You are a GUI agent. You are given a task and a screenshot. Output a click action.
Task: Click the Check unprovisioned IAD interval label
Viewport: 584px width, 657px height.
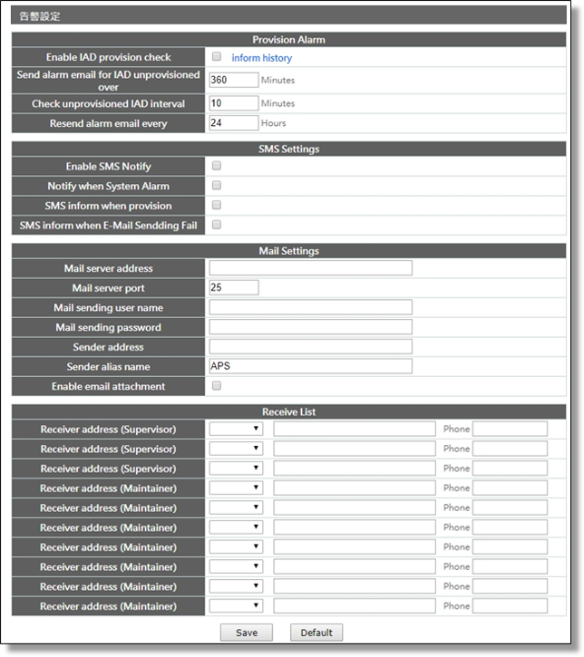[x=108, y=104]
